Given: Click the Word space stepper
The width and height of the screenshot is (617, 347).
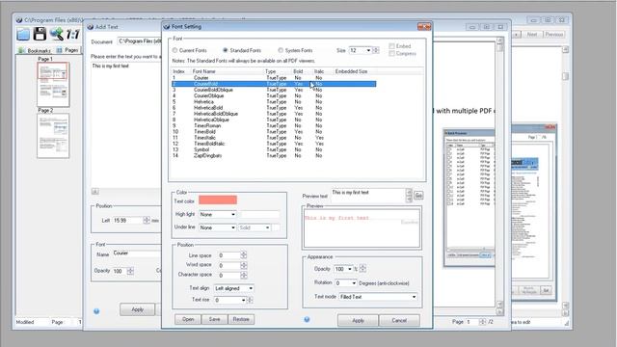Looking at the screenshot, I should (244, 265).
